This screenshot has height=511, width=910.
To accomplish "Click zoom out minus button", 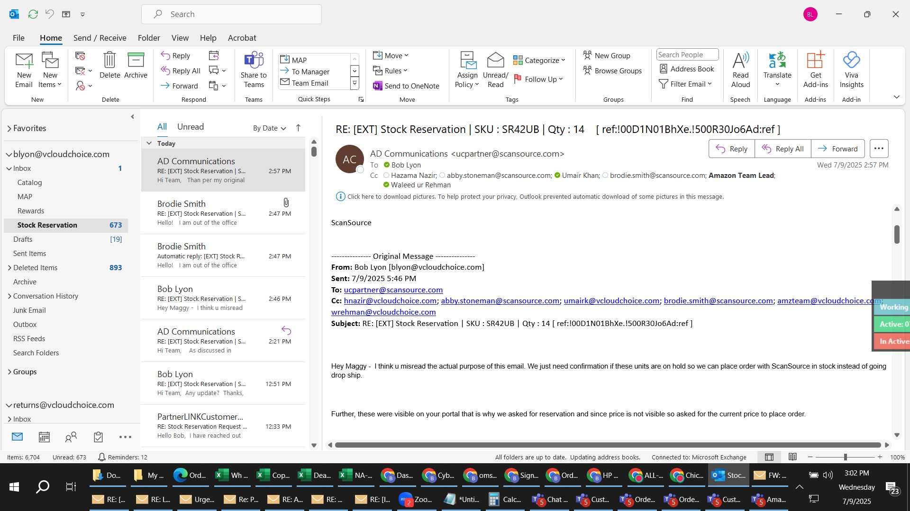I will pyautogui.click(x=810, y=457).
